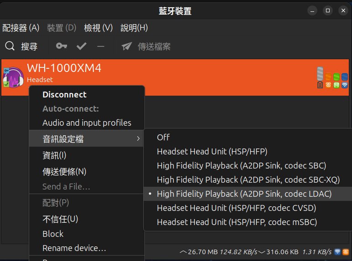
Task: Open 資訊(I) in the context menu
Action: (x=87, y=155)
